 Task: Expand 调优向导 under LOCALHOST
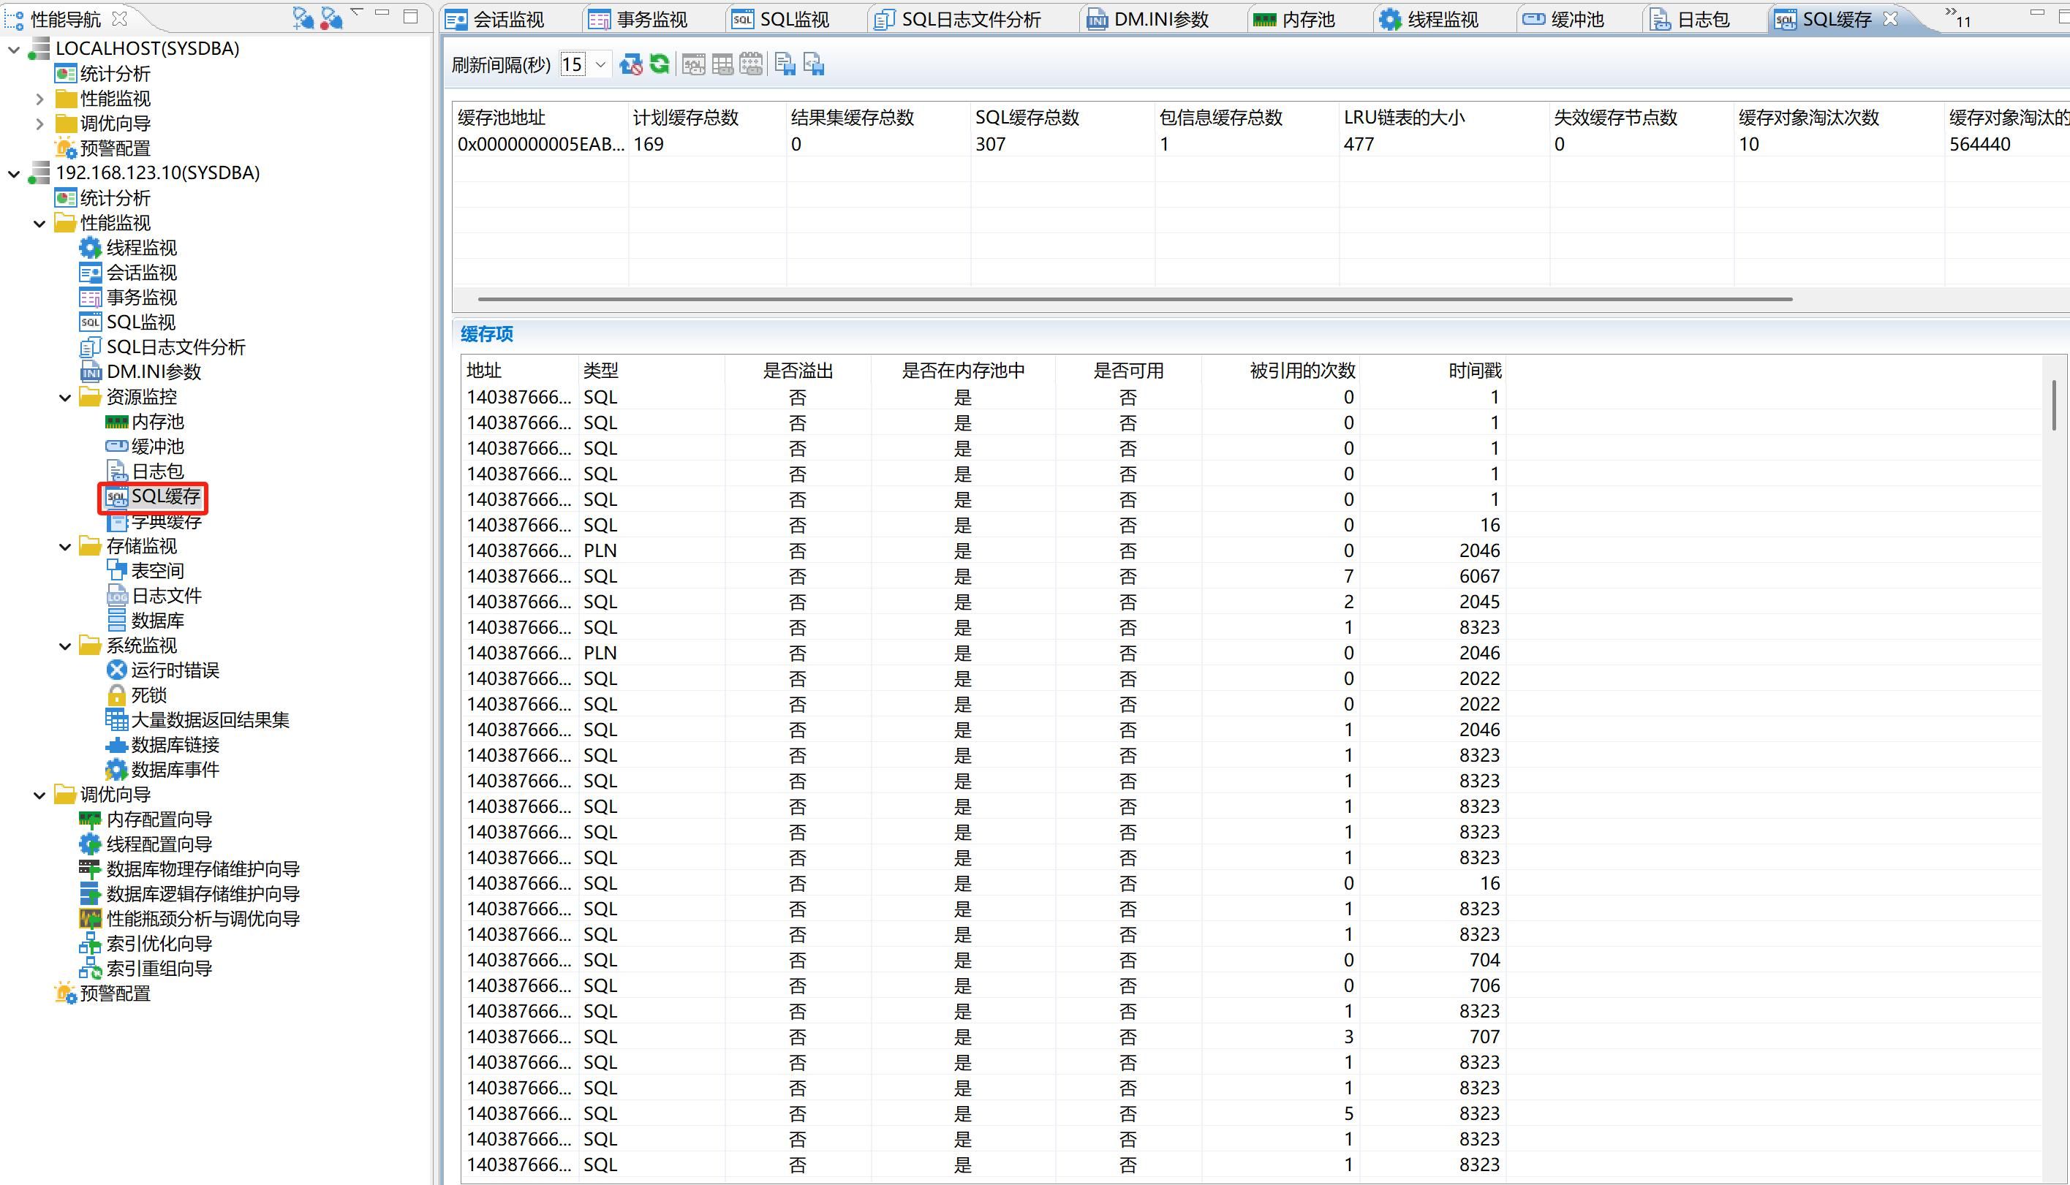[40, 124]
